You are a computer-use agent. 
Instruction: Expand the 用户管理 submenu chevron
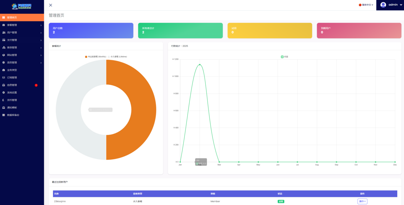41,33
